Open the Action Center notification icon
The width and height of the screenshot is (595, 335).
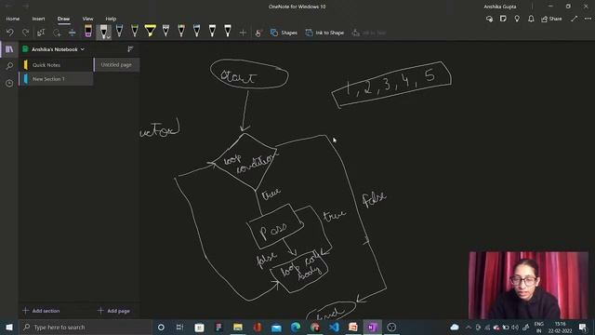point(583,328)
